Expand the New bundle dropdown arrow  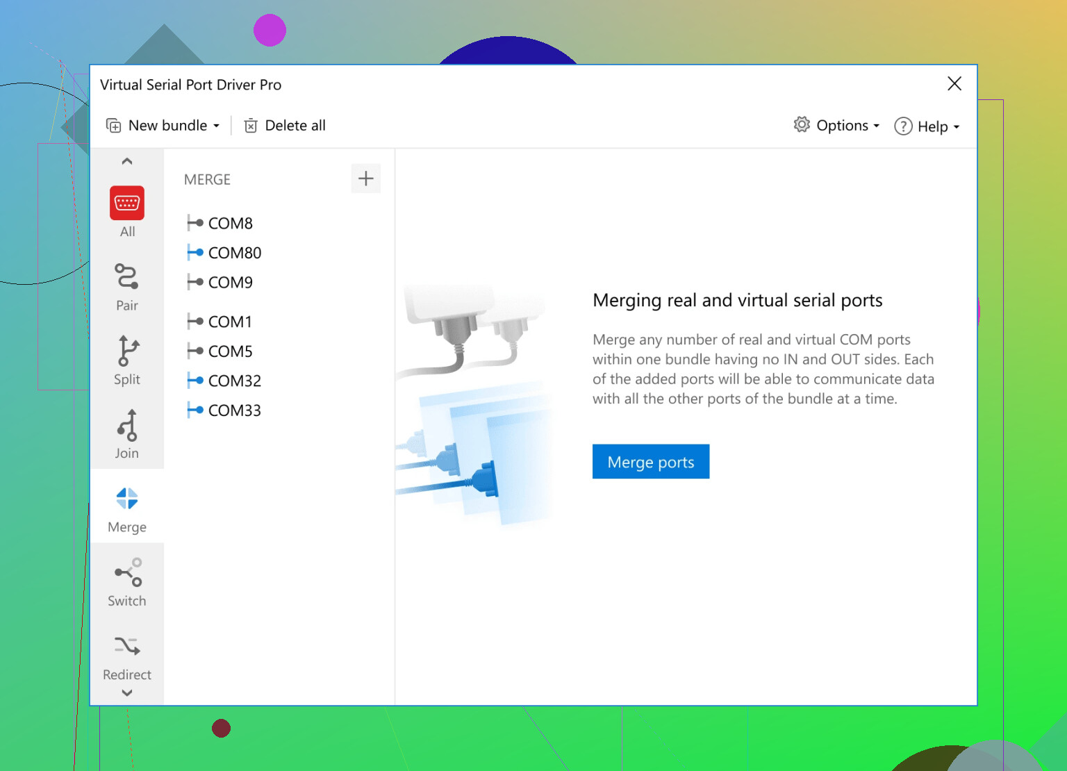[217, 126]
